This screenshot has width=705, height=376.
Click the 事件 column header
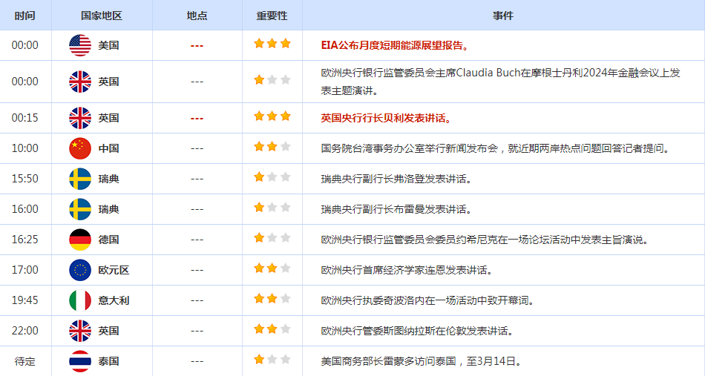coord(503,16)
